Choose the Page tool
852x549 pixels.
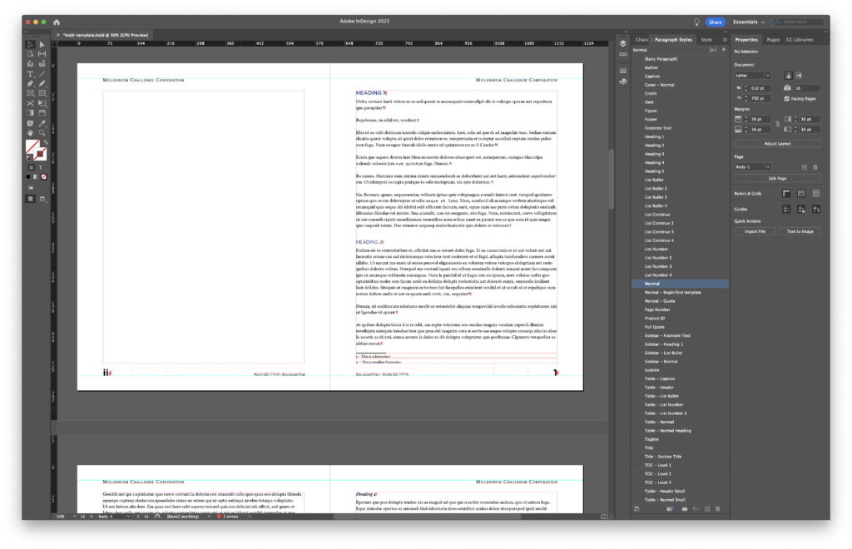pyautogui.click(x=31, y=54)
